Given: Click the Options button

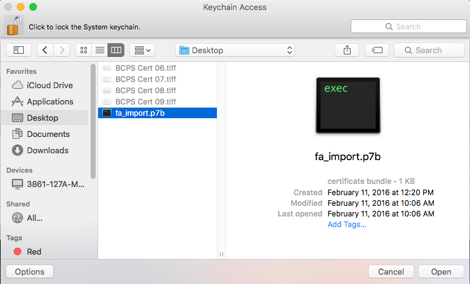Looking at the screenshot, I should 29,271.
